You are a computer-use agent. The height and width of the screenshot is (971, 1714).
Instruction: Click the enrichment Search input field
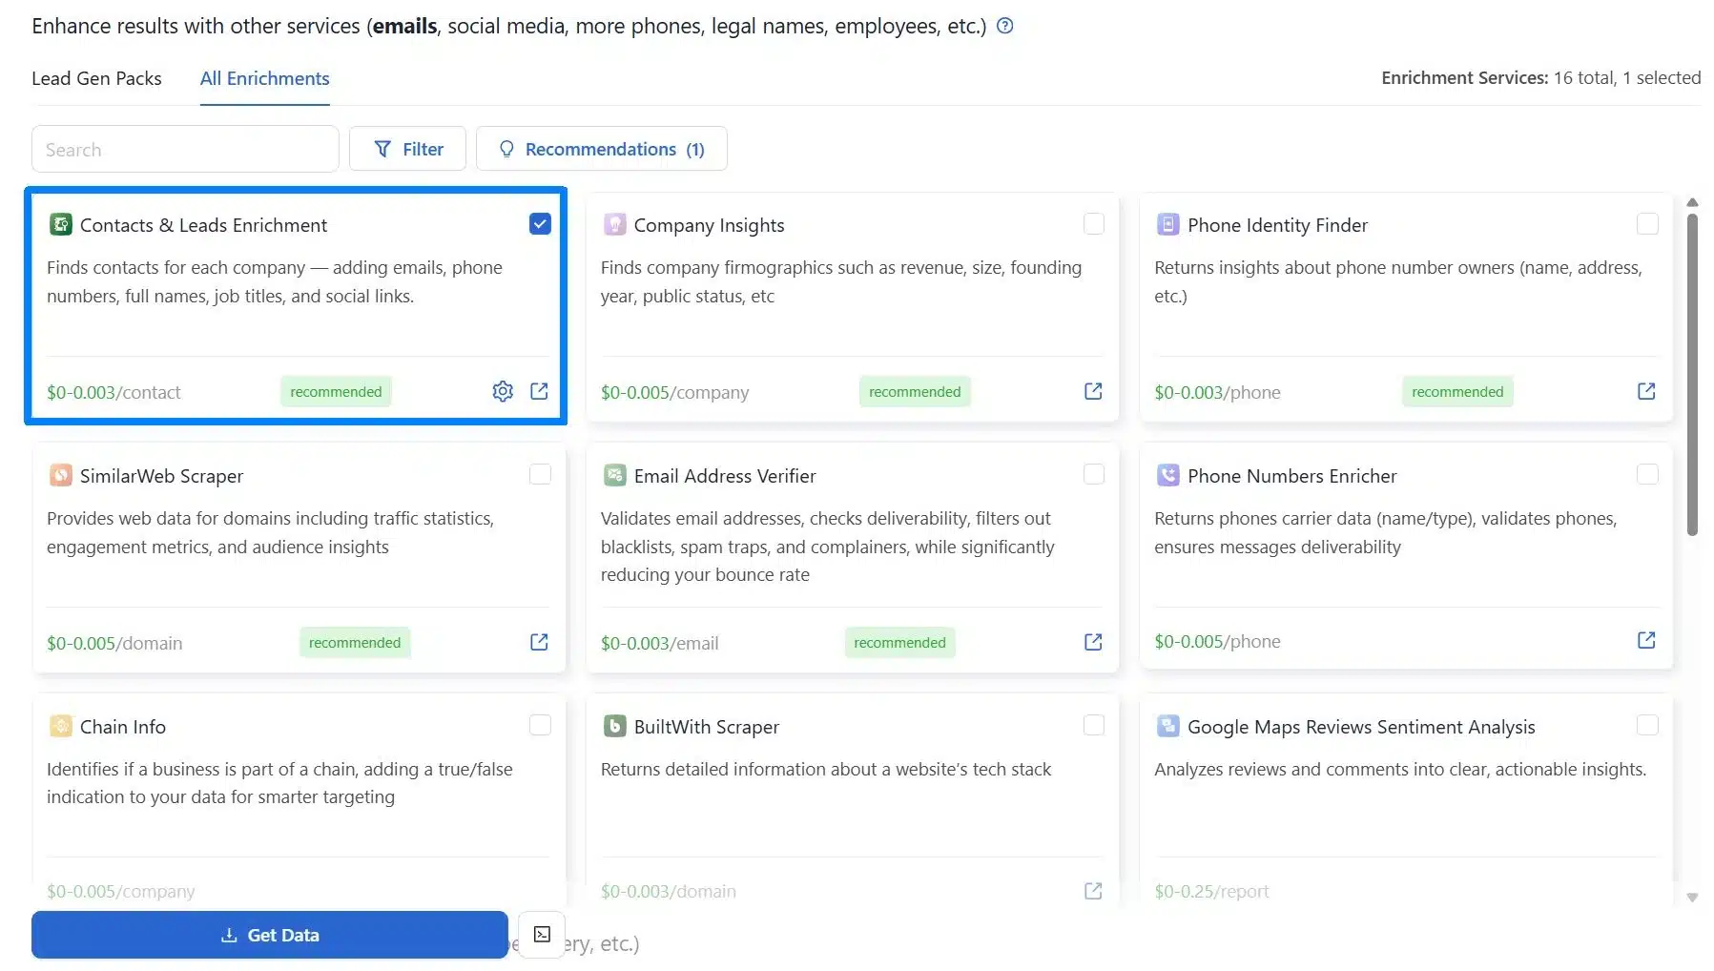[185, 150]
